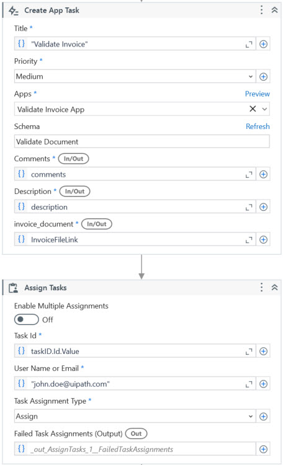Open the expression editor expand icon for Title

[249, 44]
